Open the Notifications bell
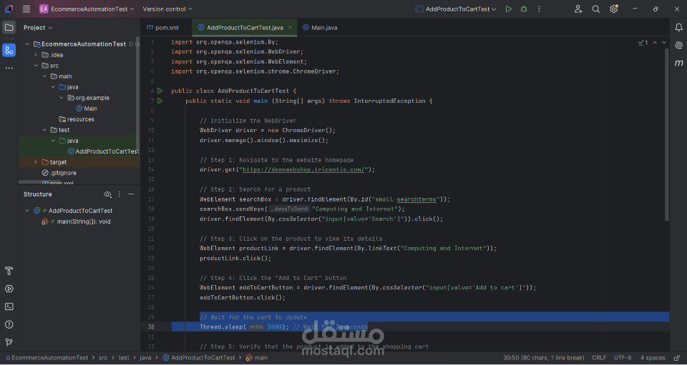The height and width of the screenshot is (365, 687). pyautogui.click(x=678, y=28)
